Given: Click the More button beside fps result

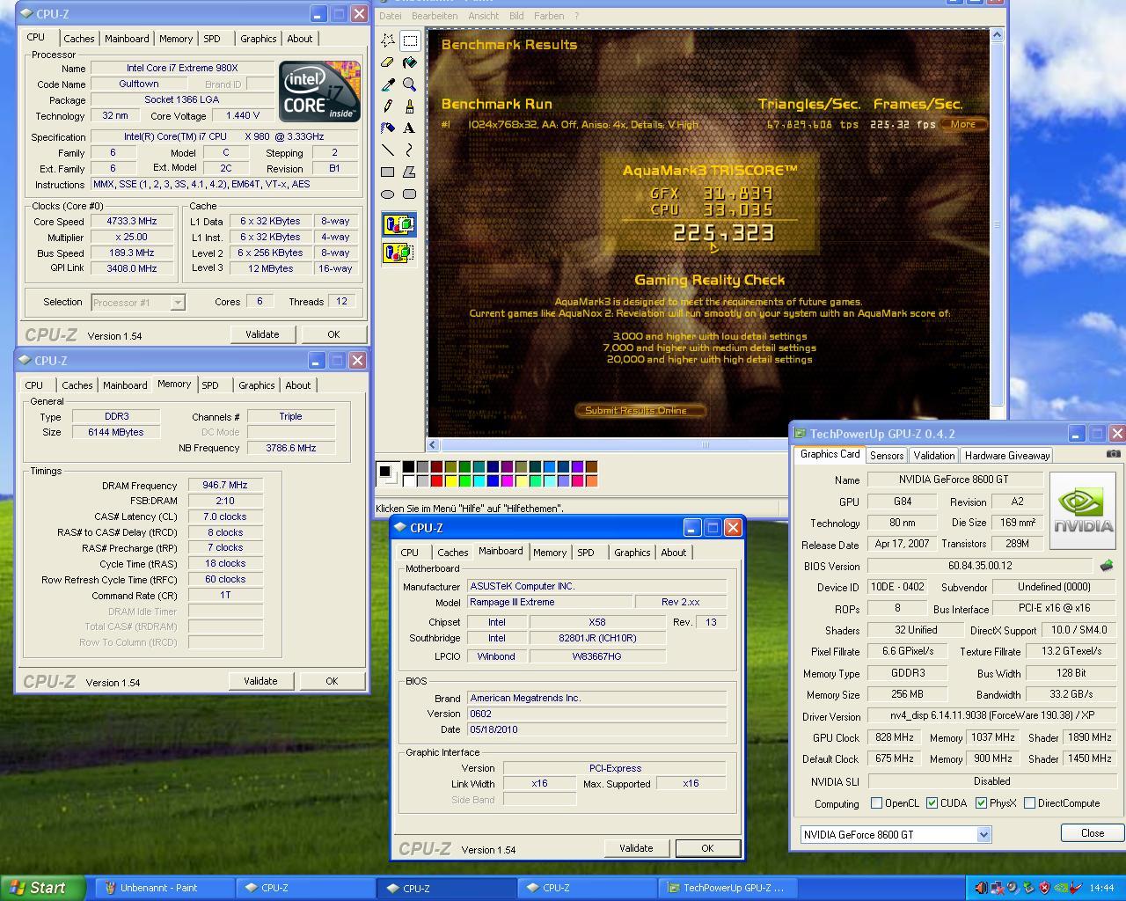Looking at the screenshot, I should coord(962,124).
